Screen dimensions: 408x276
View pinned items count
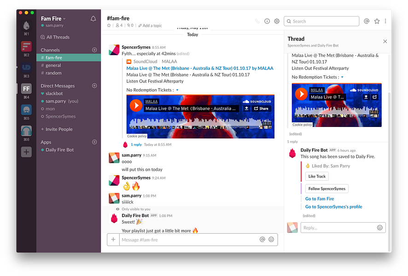click(x=130, y=25)
